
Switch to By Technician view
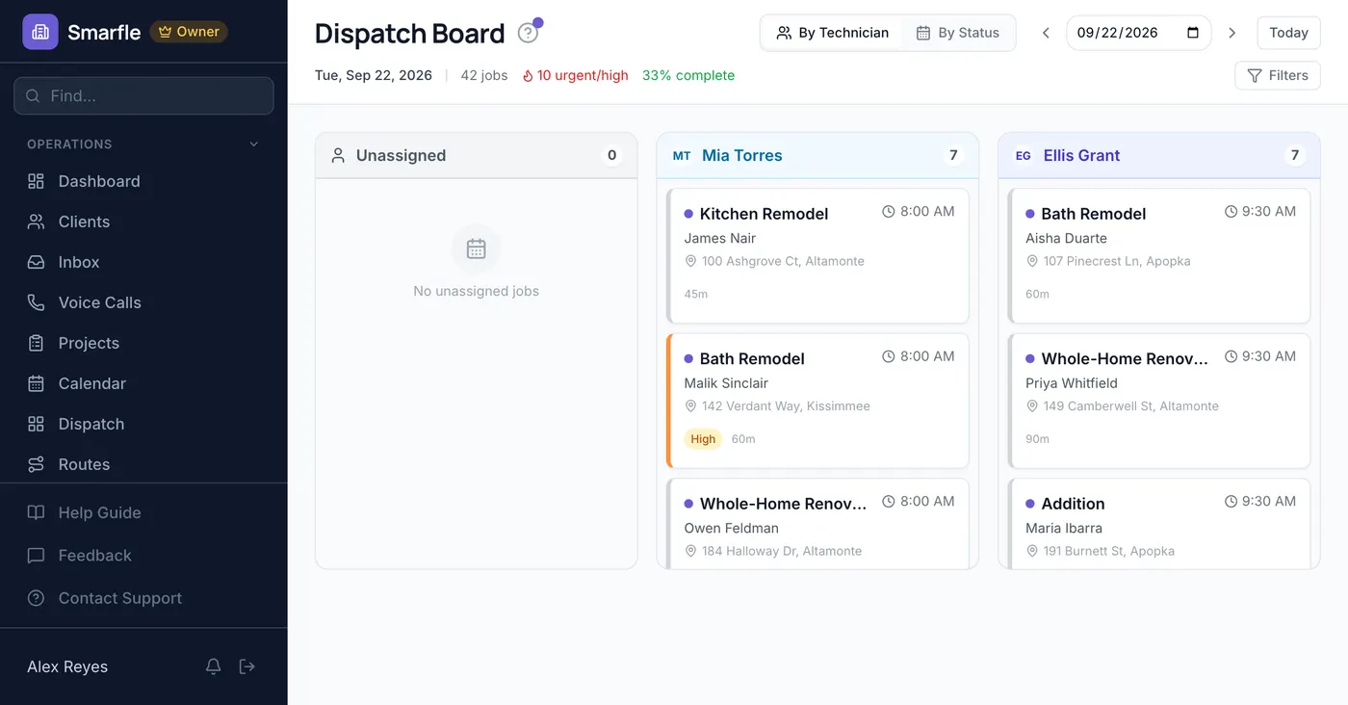[x=833, y=33]
